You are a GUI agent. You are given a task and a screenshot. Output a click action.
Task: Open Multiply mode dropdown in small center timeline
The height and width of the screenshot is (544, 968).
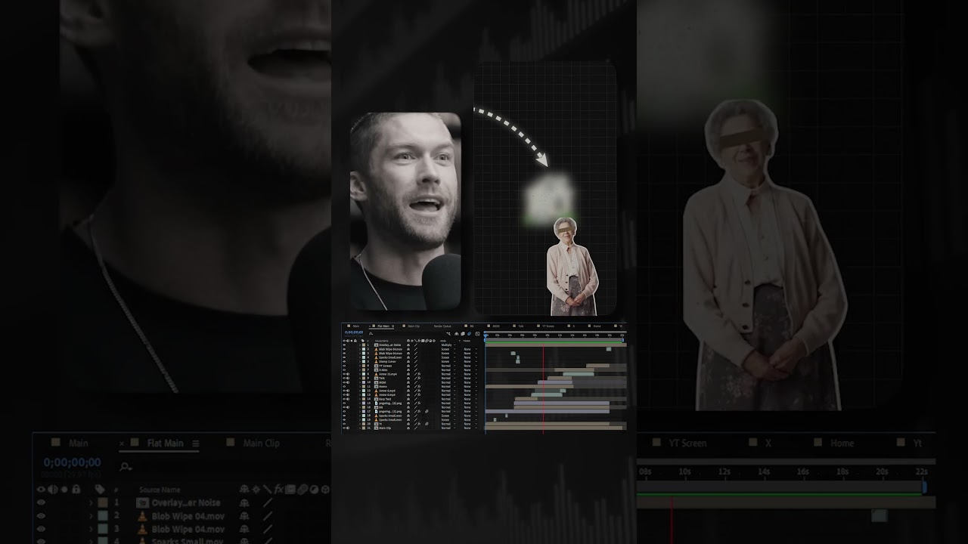pyautogui.click(x=449, y=345)
